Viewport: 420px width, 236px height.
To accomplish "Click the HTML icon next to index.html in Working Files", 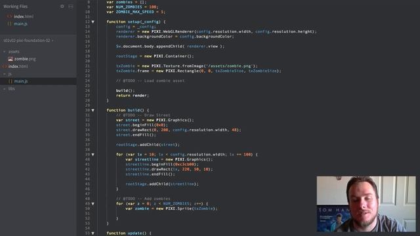I will point(10,16).
